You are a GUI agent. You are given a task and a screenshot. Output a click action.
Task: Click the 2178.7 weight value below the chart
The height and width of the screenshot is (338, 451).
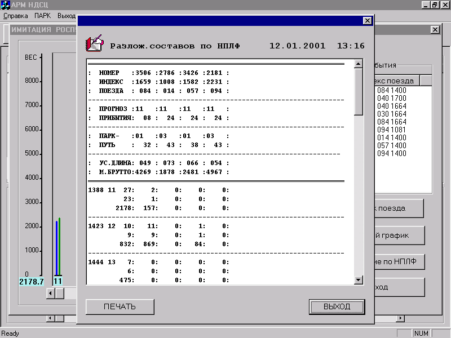coord(32,281)
